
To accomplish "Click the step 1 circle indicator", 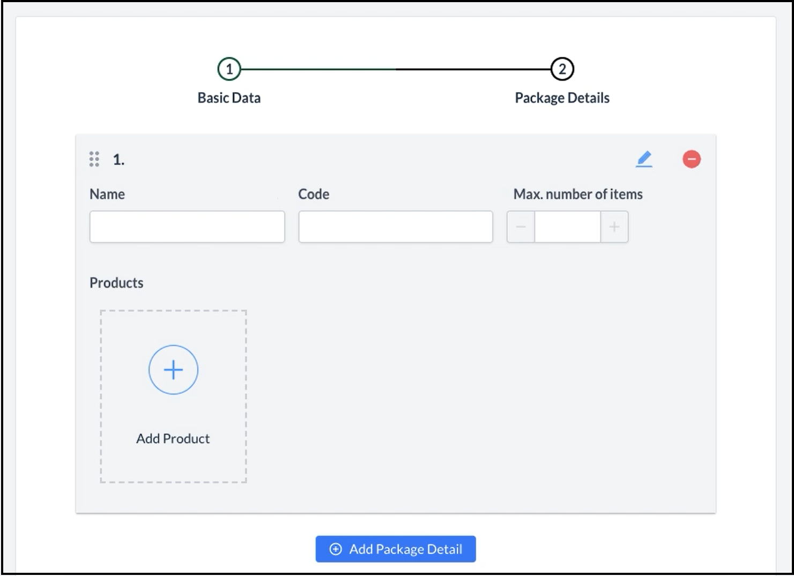I will pos(229,69).
